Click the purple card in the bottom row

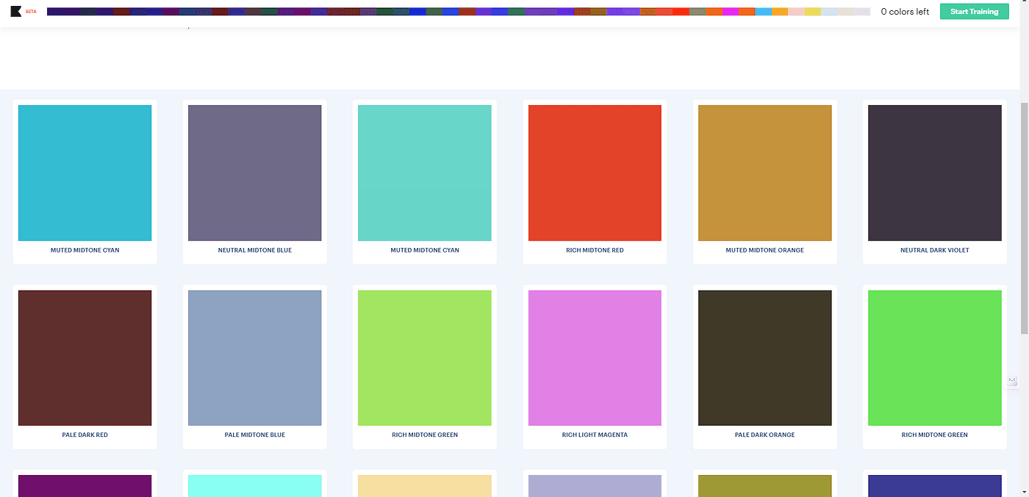pyautogui.click(x=85, y=486)
